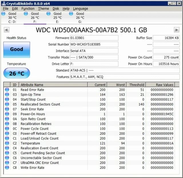Click the Worst column header
Screen dimensions: 183x178
point(117,85)
